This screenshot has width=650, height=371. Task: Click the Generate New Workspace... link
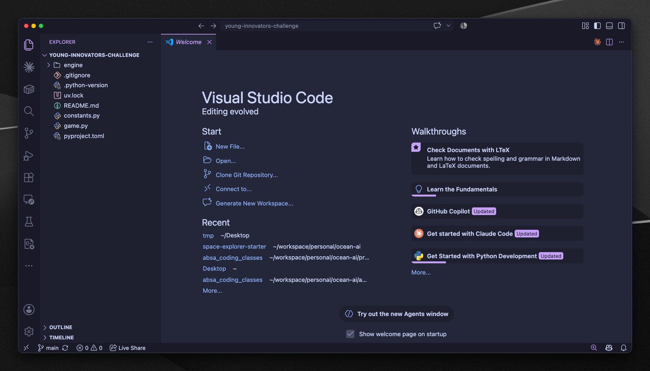click(254, 203)
